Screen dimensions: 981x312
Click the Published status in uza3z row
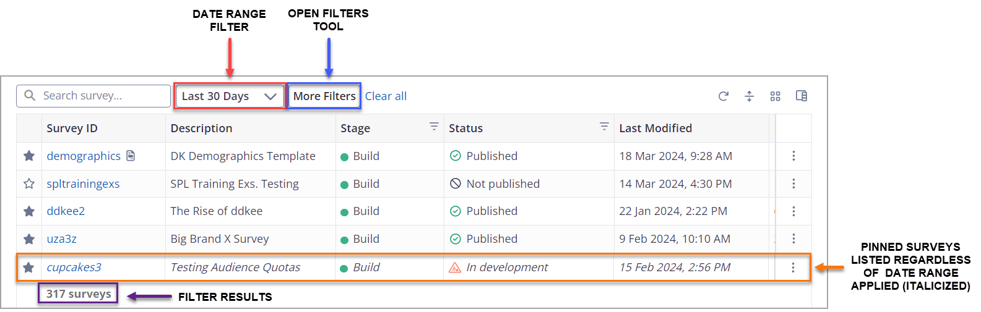pyautogui.click(x=483, y=238)
